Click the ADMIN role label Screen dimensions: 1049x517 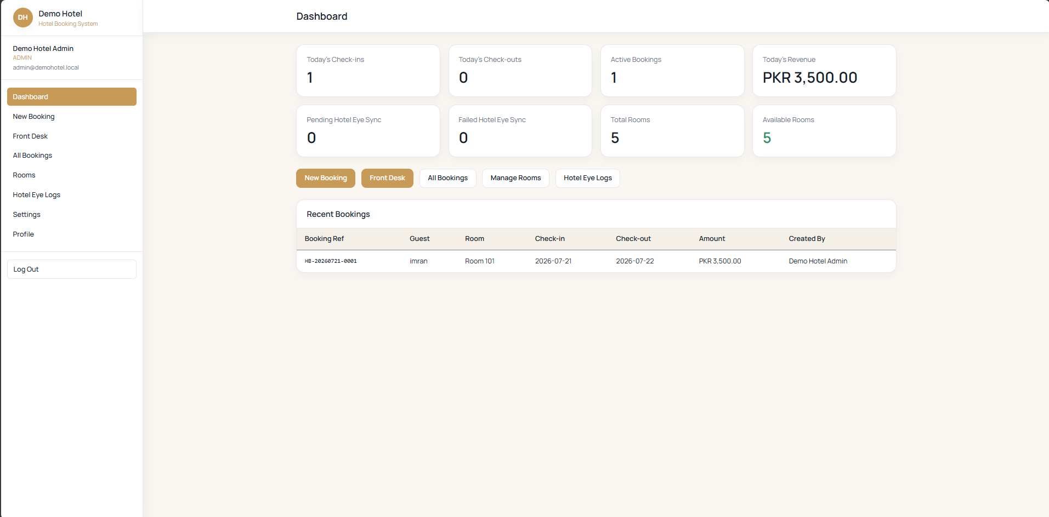coord(22,58)
